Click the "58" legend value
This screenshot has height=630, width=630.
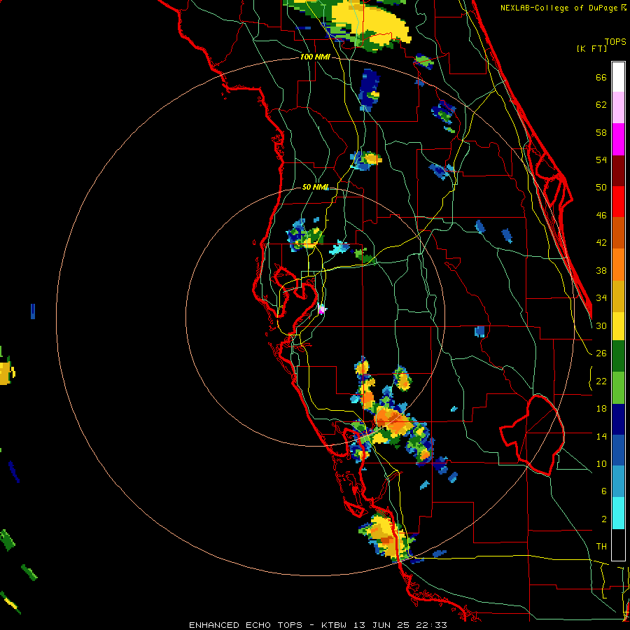coord(601,132)
